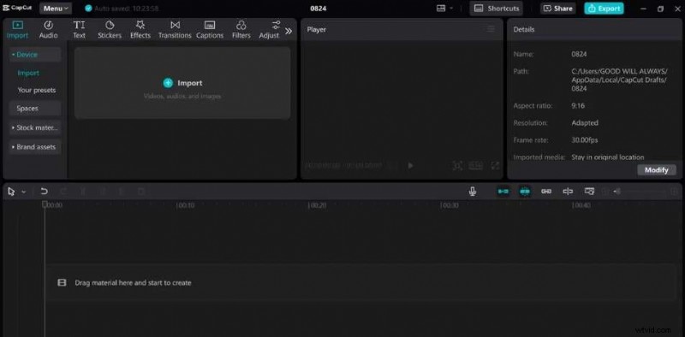
Task: Open the Captions tab
Action: [x=210, y=30]
